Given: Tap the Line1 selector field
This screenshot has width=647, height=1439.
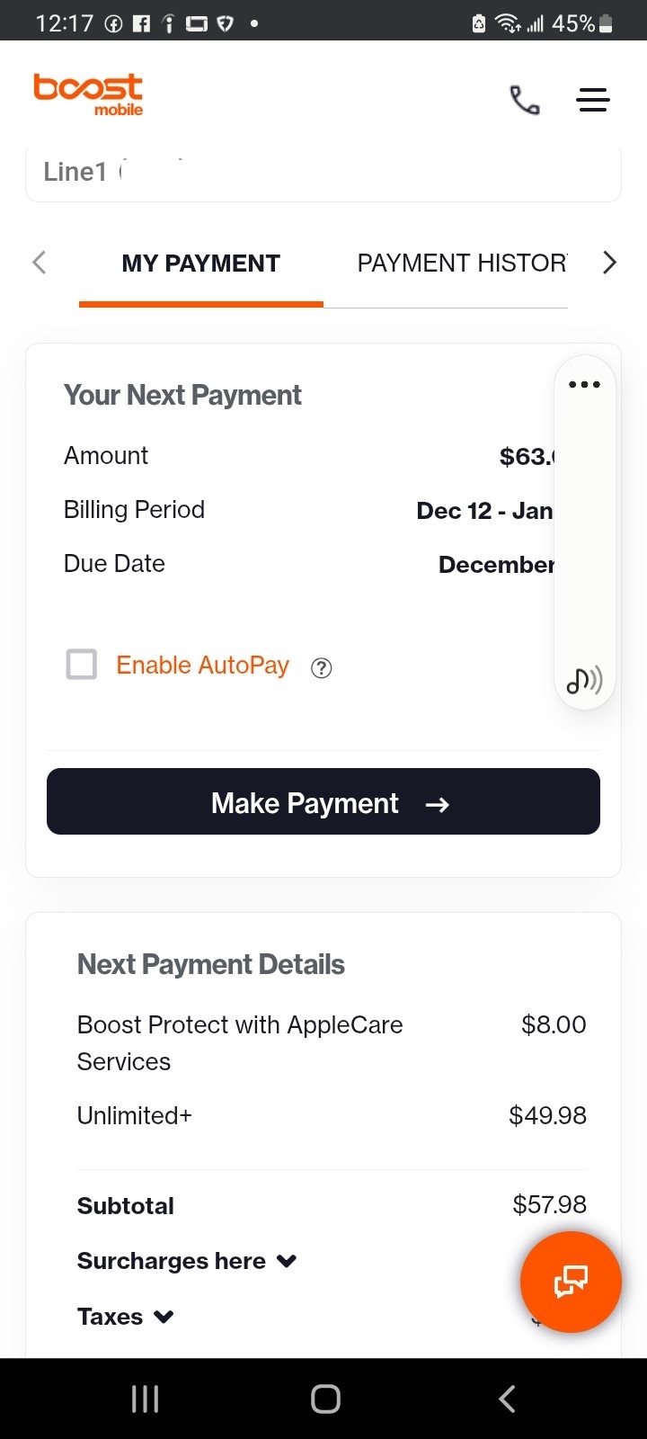Looking at the screenshot, I should coord(323,173).
